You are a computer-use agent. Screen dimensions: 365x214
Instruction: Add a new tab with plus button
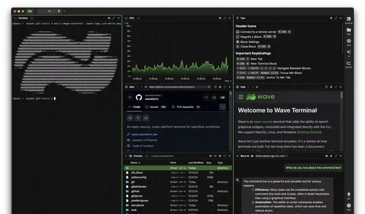[x=65, y=11]
